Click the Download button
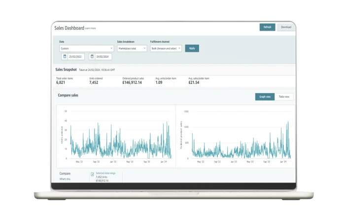345x222 pixels. point(286,27)
